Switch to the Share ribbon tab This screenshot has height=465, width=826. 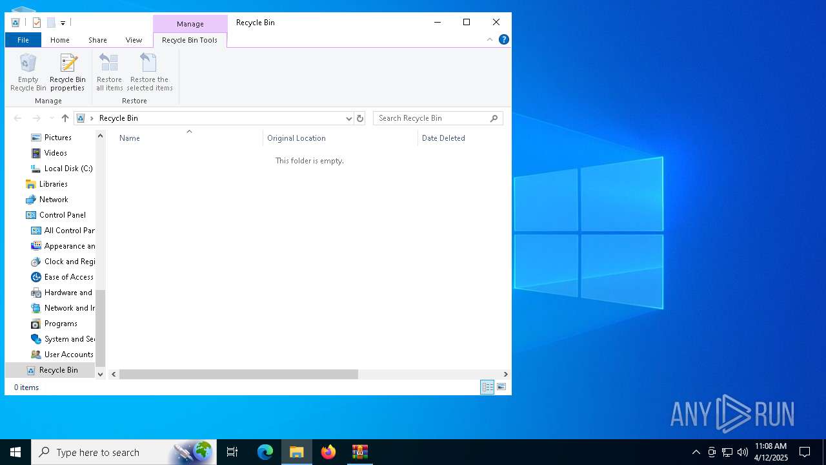[x=97, y=40]
